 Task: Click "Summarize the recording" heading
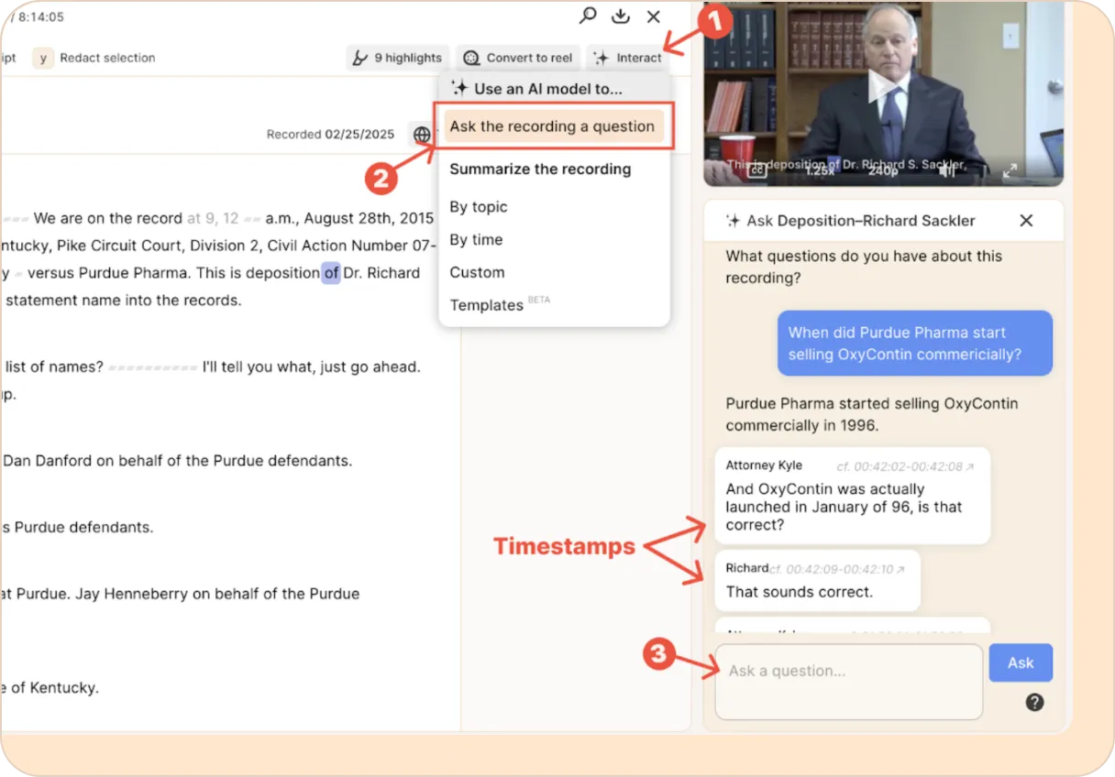pyautogui.click(x=540, y=170)
